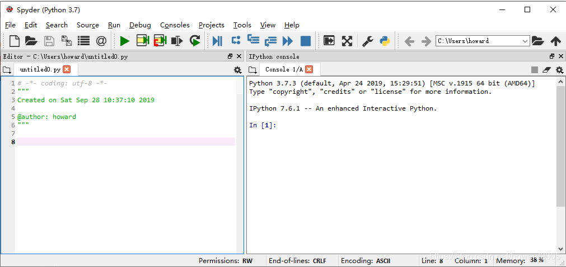Open the file list browser icon
The height and width of the screenshot is (267, 566).
83,41
